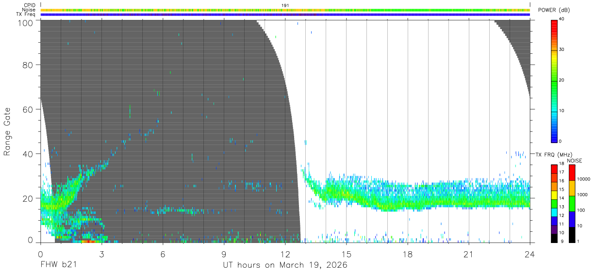Click the CPID label at top left
This screenshot has height=275, width=596.
click(x=30, y=5)
